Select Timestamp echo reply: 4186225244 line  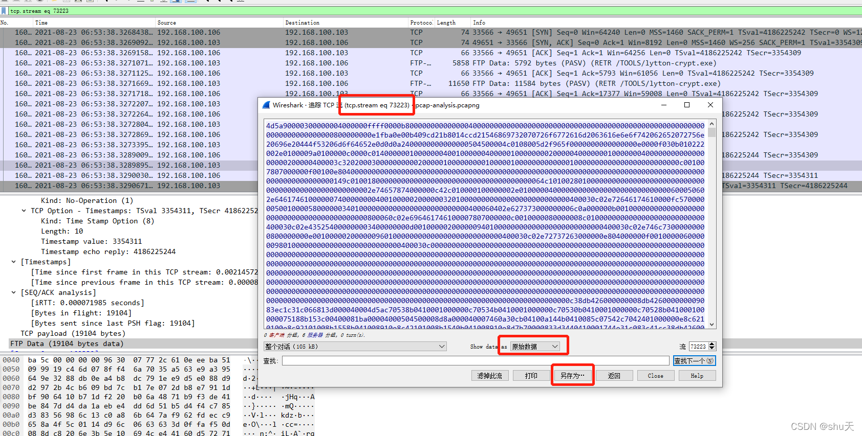coord(109,251)
